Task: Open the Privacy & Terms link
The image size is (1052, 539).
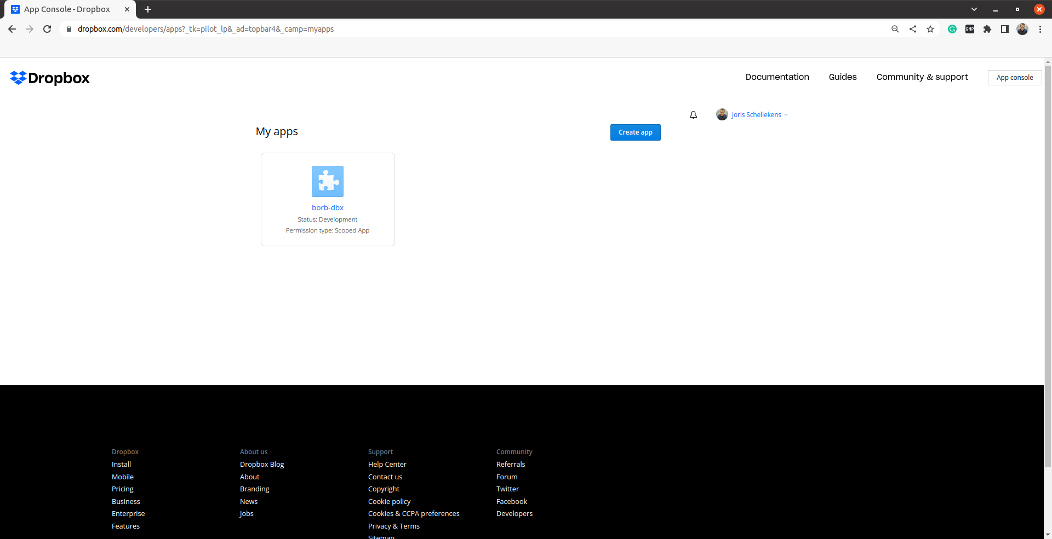Action: click(394, 526)
